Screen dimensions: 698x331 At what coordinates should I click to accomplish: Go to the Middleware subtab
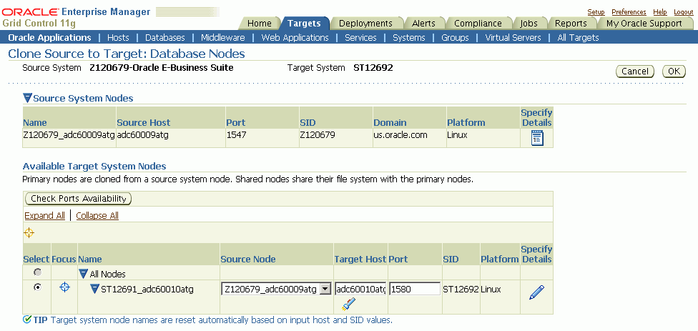(x=222, y=38)
